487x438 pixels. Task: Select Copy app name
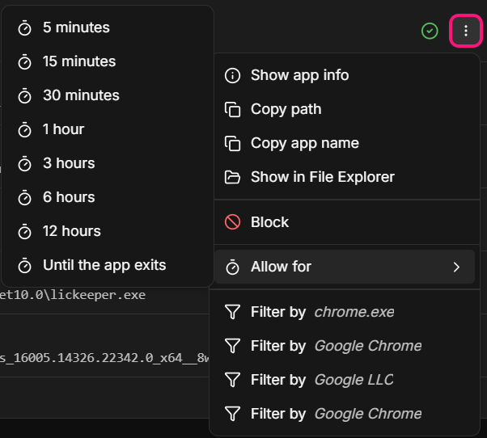point(345,143)
